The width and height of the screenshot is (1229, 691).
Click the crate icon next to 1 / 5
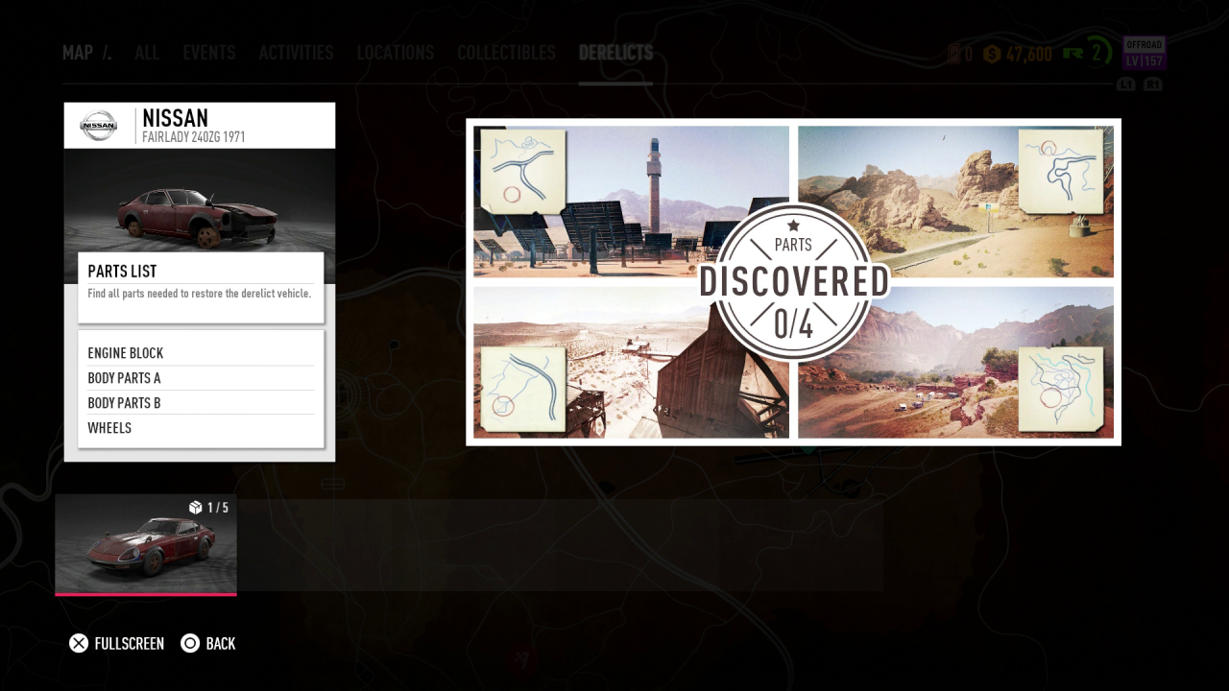coord(196,508)
